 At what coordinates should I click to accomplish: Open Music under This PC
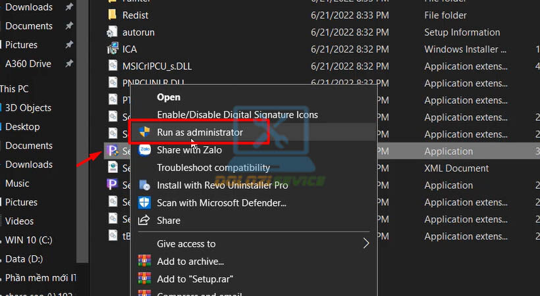click(17, 184)
